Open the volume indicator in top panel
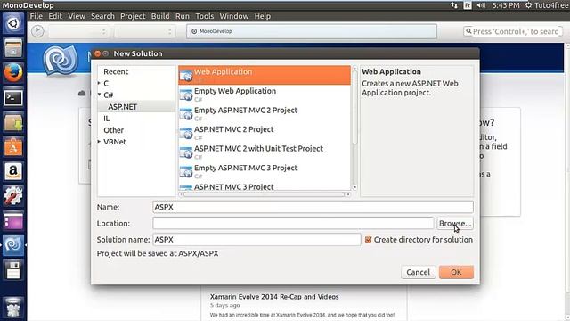Viewport: 570px width, 321px height. point(481,5)
